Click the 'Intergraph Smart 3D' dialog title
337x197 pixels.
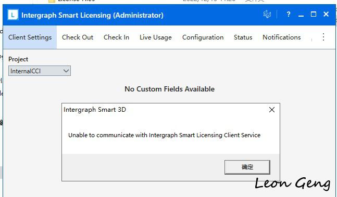pos(95,110)
